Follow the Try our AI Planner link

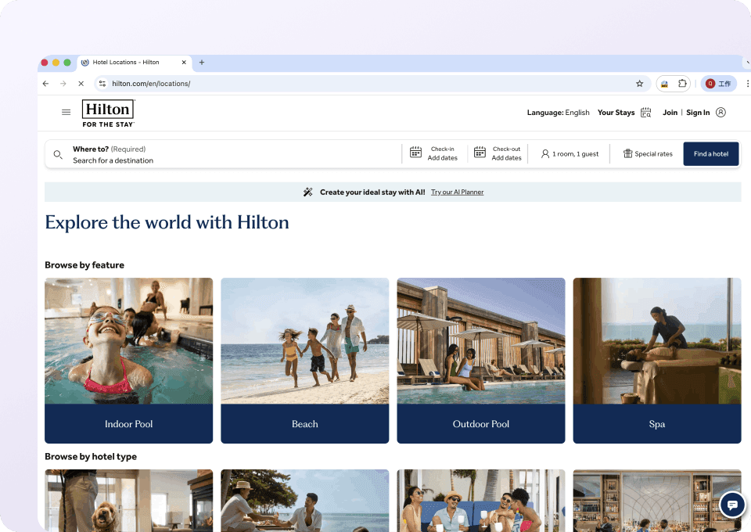[457, 192]
